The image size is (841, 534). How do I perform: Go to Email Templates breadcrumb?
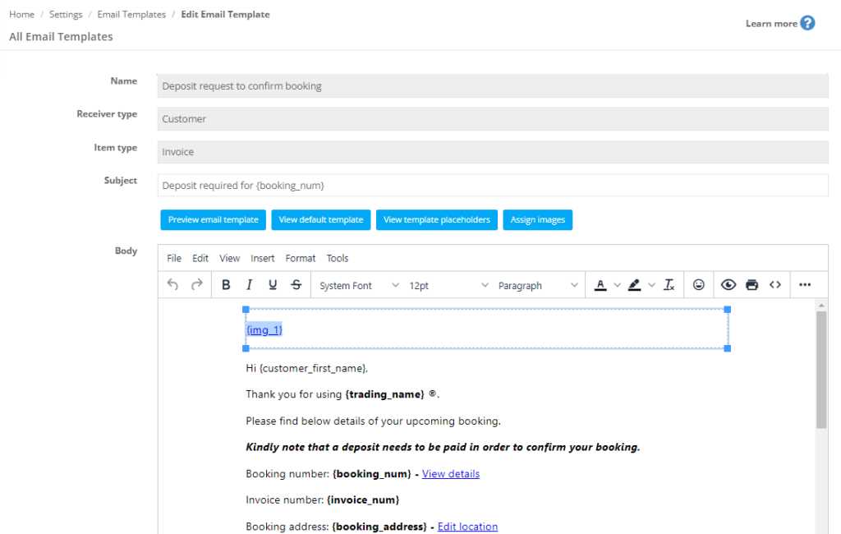click(x=131, y=15)
